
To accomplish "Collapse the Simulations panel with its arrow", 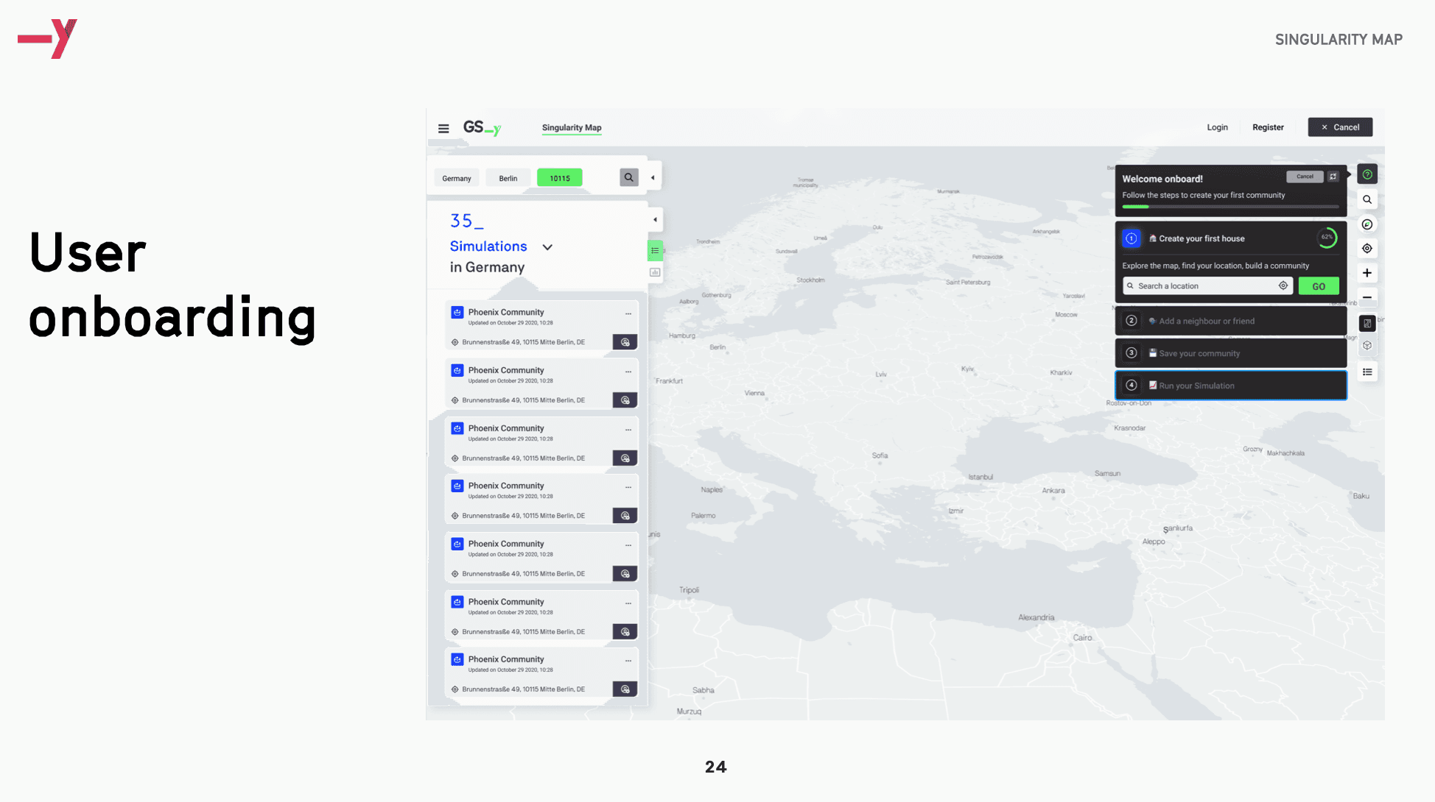I will (x=655, y=219).
